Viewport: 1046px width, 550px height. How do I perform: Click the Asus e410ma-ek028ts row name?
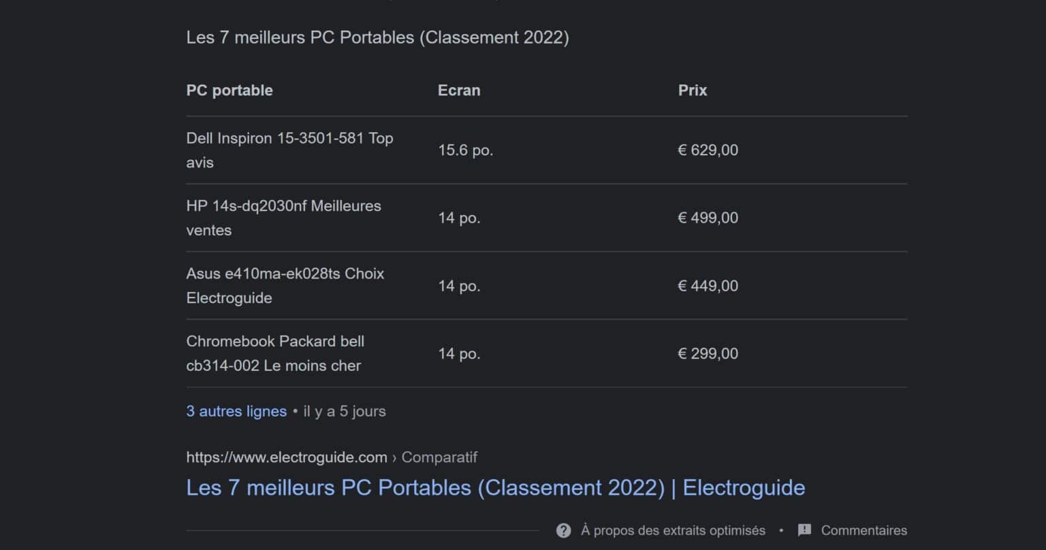coord(285,286)
